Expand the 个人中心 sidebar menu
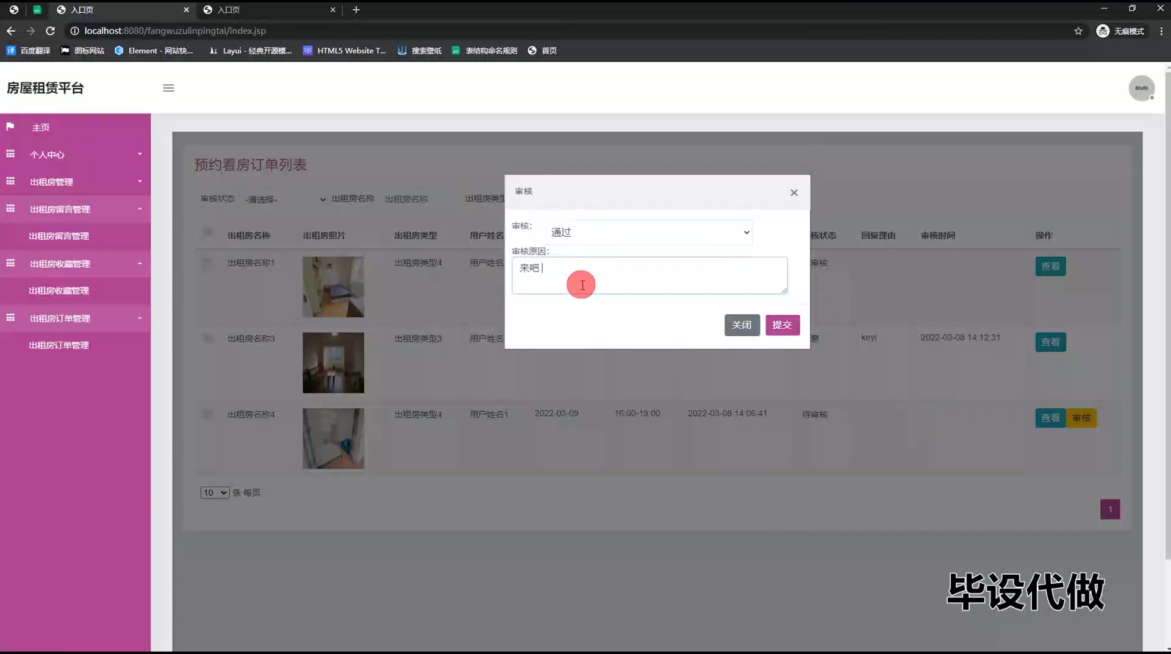Image resolution: width=1171 pixels, height=654 pixels. [x=75, y=154]
